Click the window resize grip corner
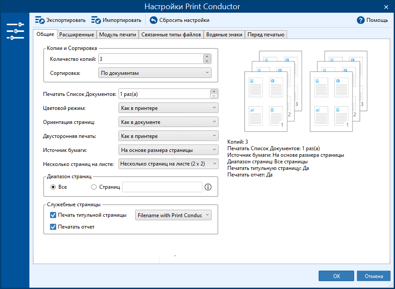395x289 pixels. click(391, 285)
